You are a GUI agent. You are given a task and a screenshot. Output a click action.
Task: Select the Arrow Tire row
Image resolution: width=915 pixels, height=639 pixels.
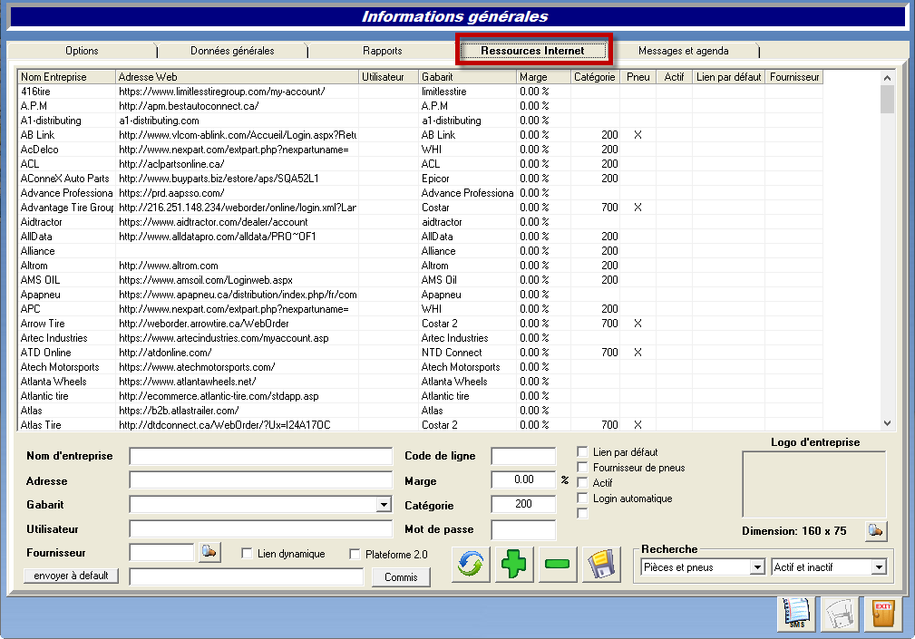point(420,324)
